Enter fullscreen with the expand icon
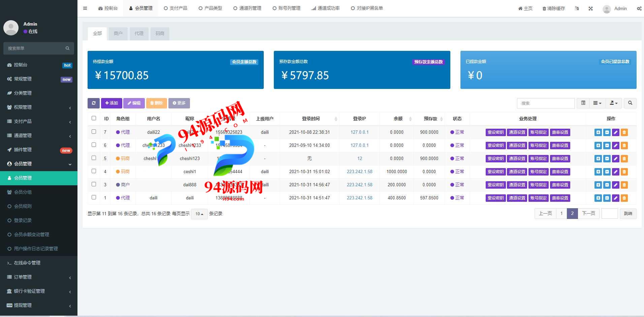644x317 pixels. 590,8
